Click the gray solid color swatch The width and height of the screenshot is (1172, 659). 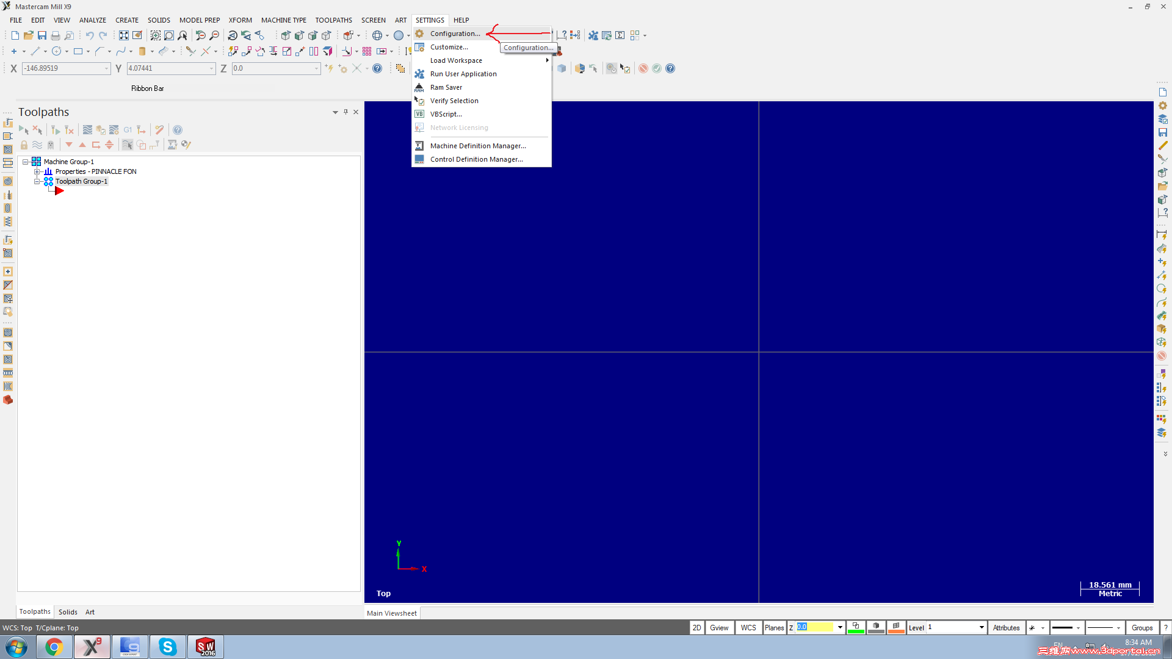(876, 627)
